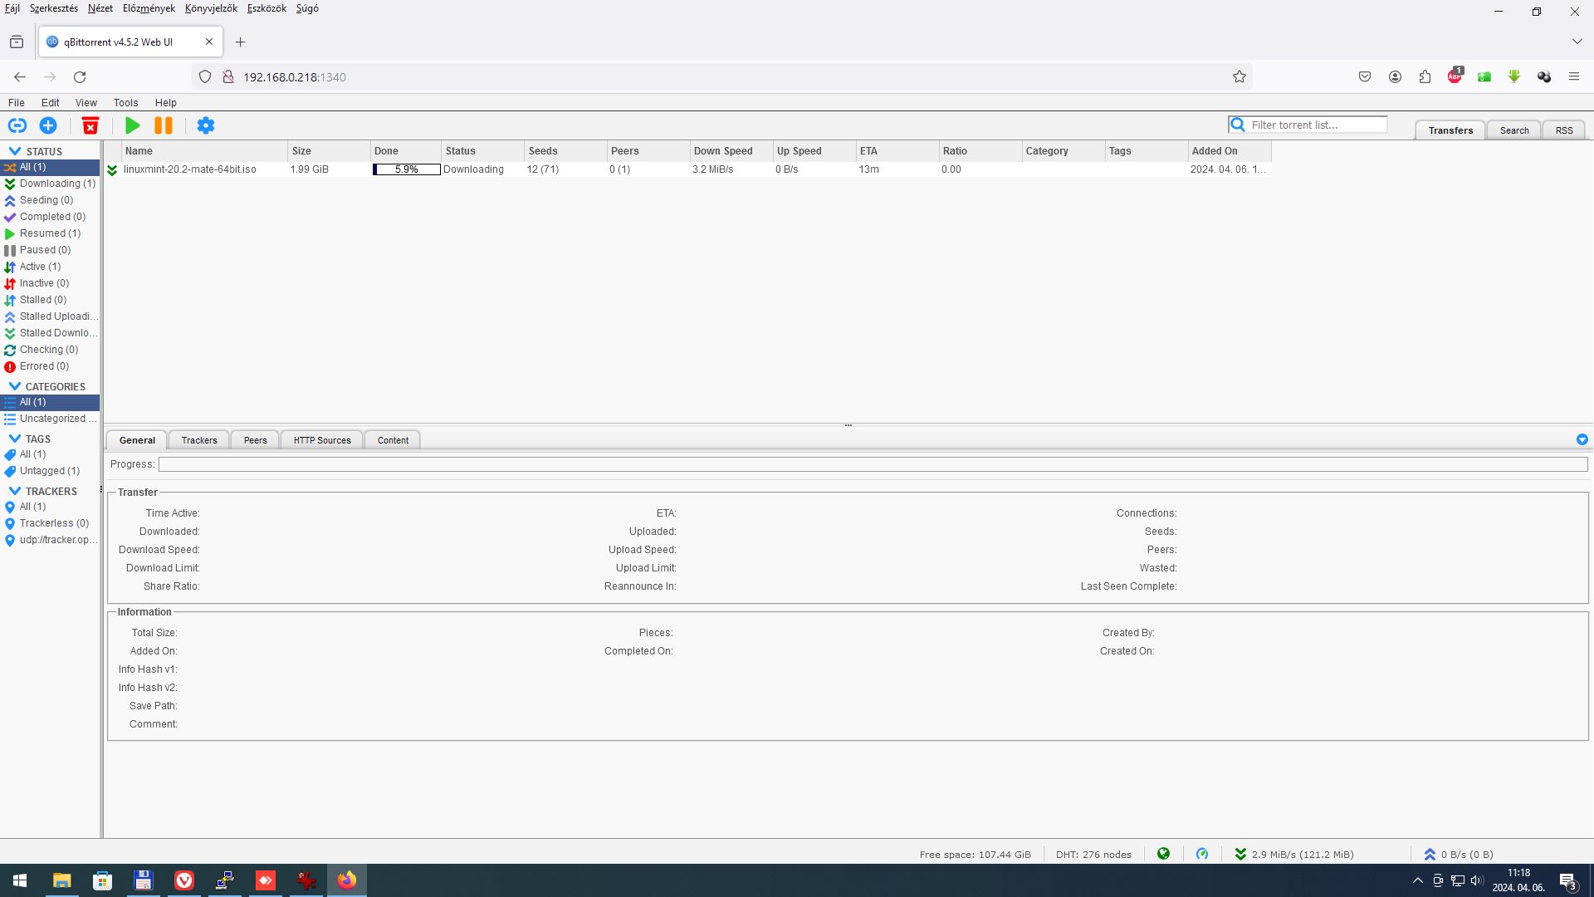This screenshot has width=1594, height=897.
Task: Click the green Resume play icon
Action: click(x=132, y=125)
